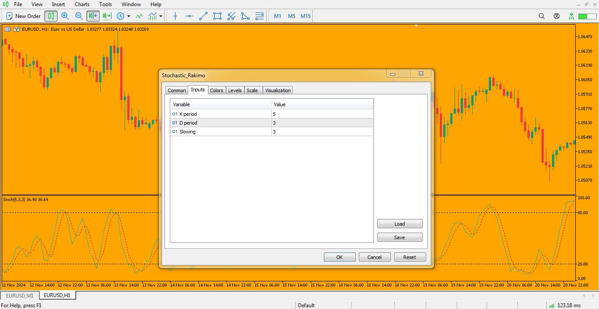Image resolution: width=599 pixels, height=309 pixels.
Task: Expand the timeframe clock dropdown arrow
Action: (129, 16)
